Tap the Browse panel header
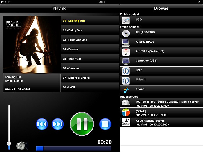This screenshot has width=203, height=152. click(161, 8)
